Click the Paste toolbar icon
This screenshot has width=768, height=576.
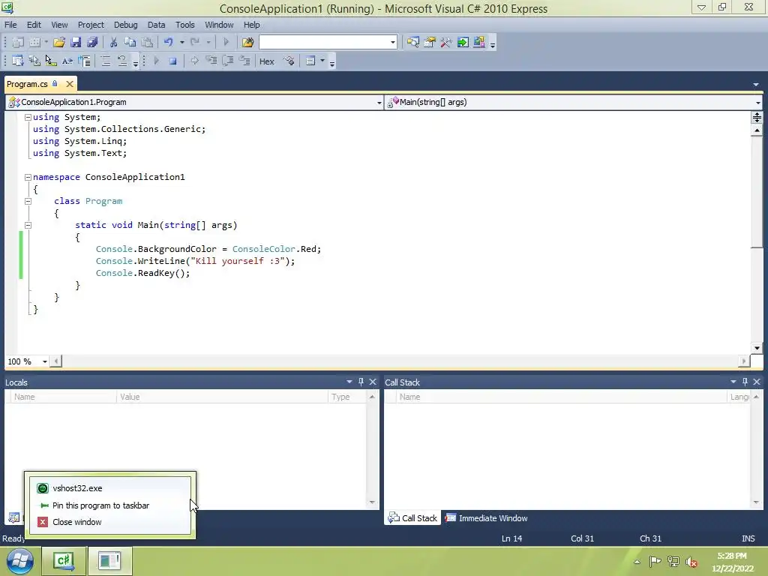[147, 43]
